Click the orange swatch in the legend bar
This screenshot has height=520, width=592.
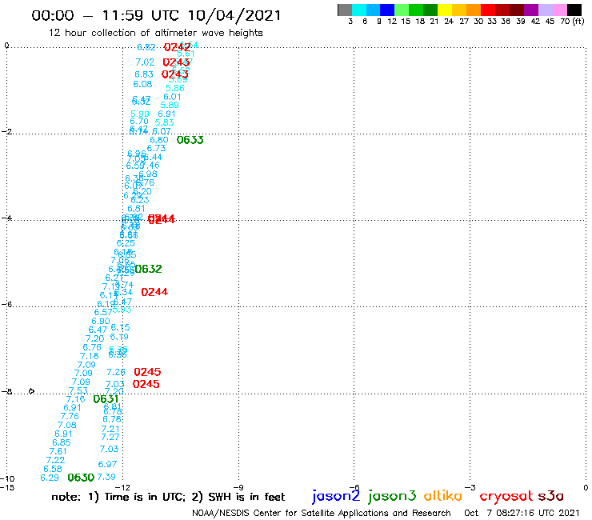pos(474,10)
